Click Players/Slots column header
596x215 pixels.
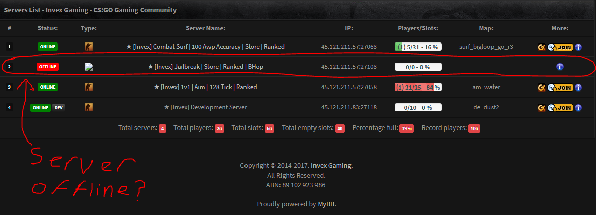pyautogui.click(x=418, y=28)
